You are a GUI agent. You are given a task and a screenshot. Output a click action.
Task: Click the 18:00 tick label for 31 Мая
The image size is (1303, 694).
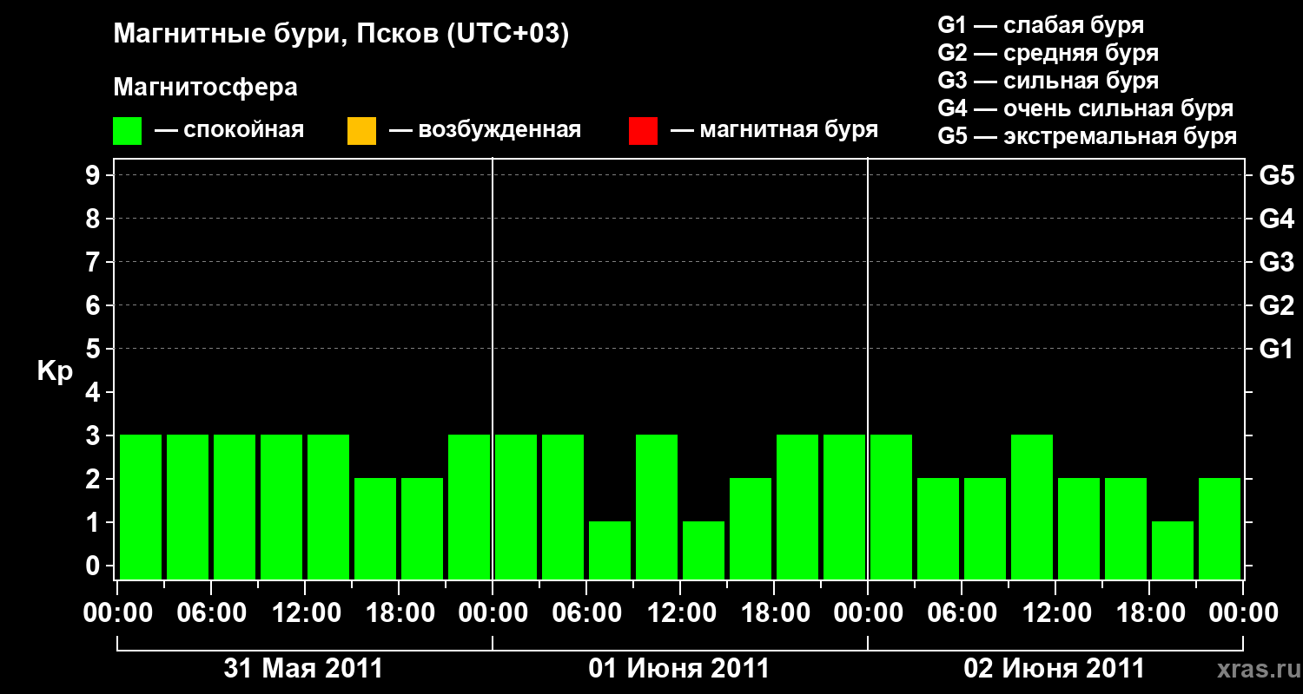[399, 613]
